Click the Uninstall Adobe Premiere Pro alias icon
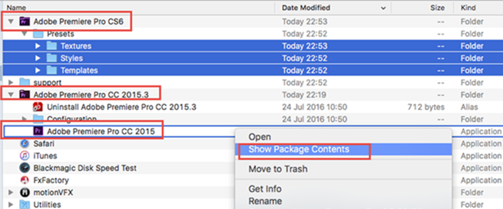Screen dimensions: 503x209 pyautogui.click(x=38, y=107)
